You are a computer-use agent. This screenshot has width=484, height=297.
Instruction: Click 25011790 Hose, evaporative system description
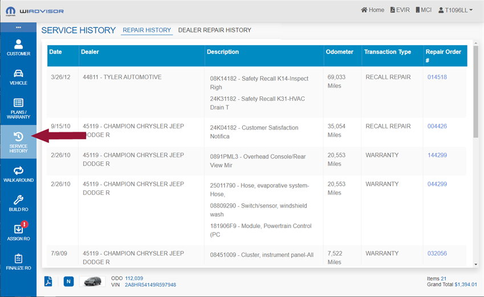click(259, 190)
